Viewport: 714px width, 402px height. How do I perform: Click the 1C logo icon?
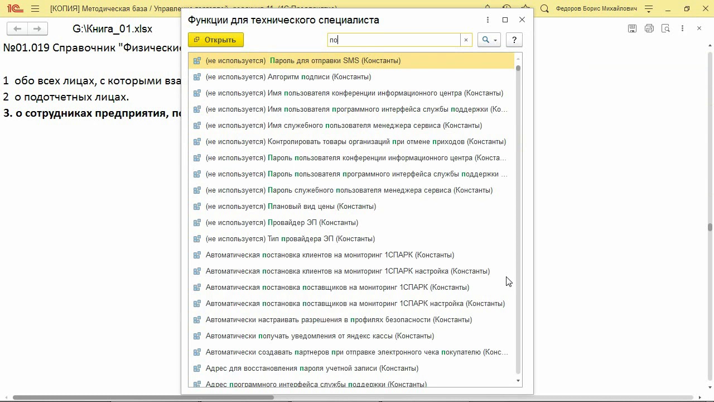[x=15, y=9]
